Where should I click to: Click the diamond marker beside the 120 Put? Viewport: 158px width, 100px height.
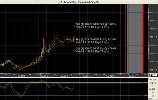click(74, 50)
